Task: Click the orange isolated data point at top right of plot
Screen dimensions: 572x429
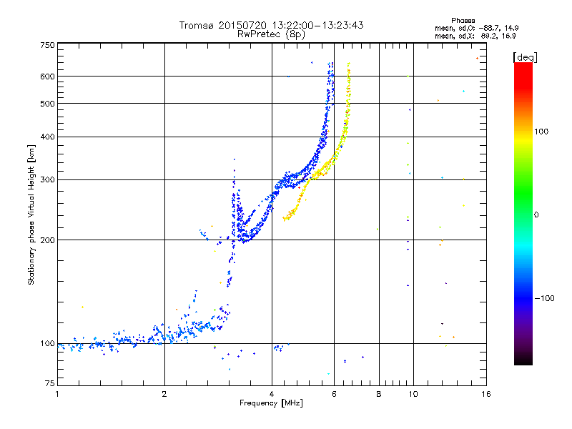Action: [477, 59]
